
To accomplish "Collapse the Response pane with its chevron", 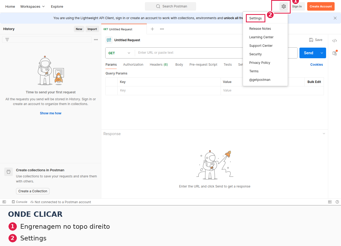I will (324, 134).
